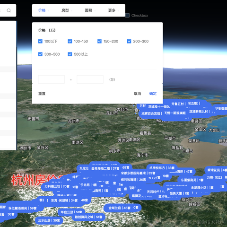This screenshot has width=227, height=227.
Task: Uncheck the 150-200 price checkbox
Action: click(x=99, y=41)
